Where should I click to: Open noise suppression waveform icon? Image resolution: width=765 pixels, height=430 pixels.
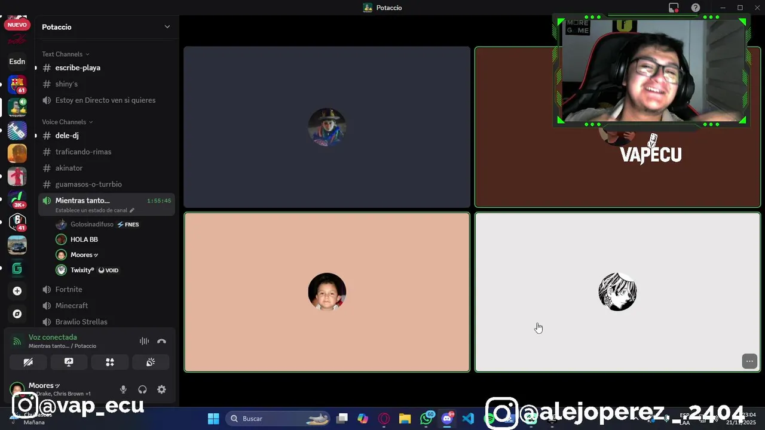click(144, 342)
